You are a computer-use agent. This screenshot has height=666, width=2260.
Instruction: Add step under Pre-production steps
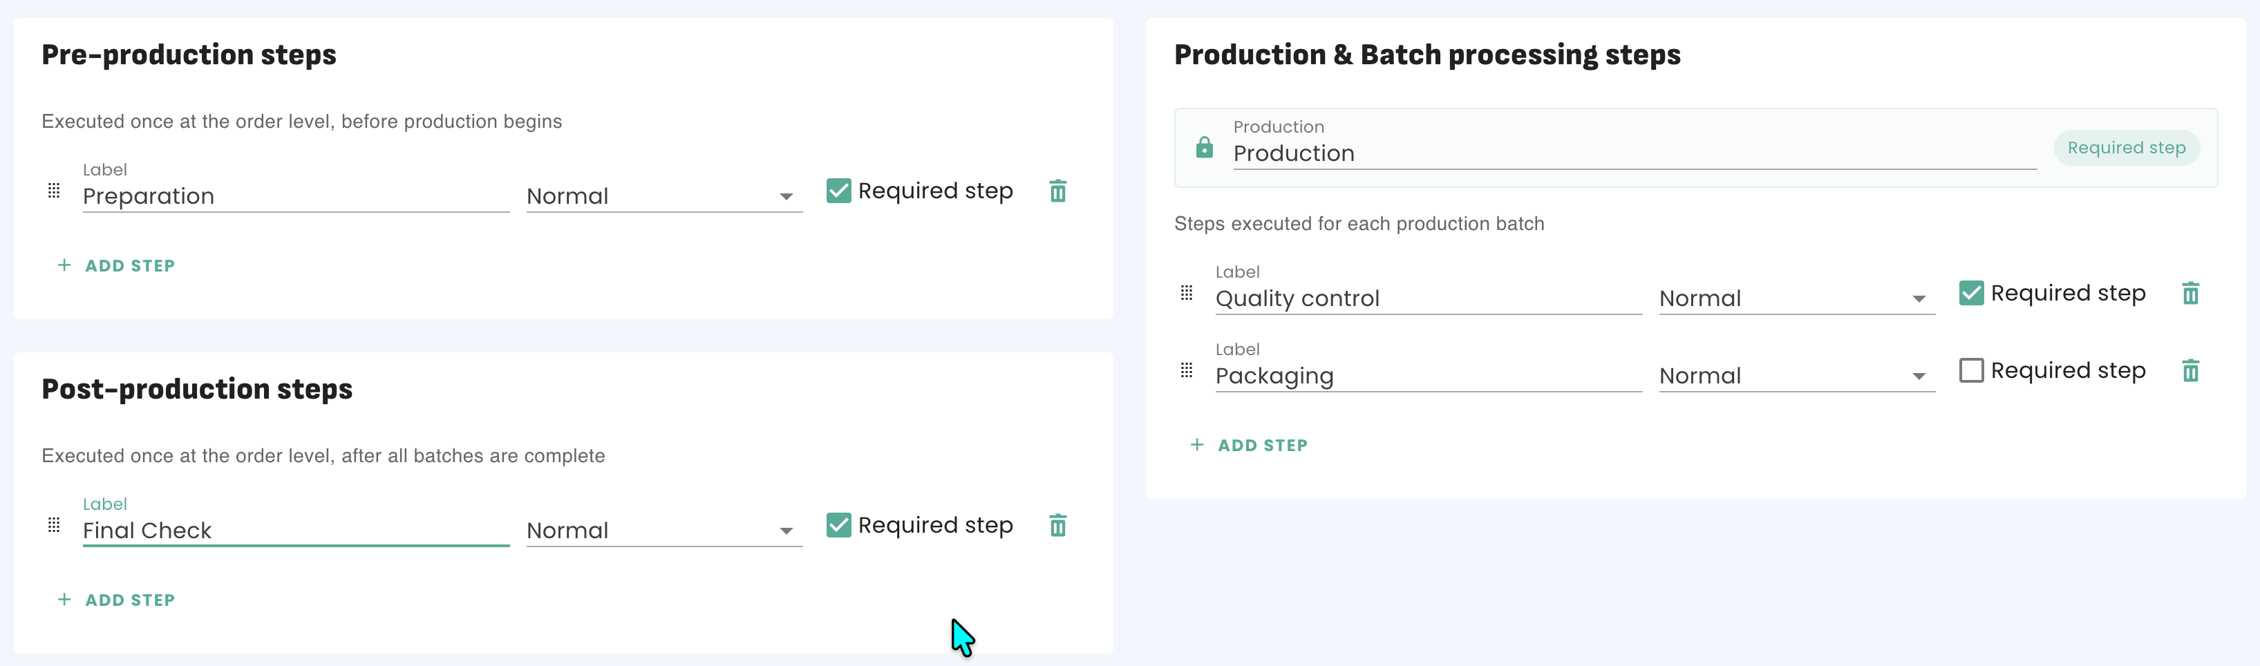pyautogui.click(x=117, y=266)
